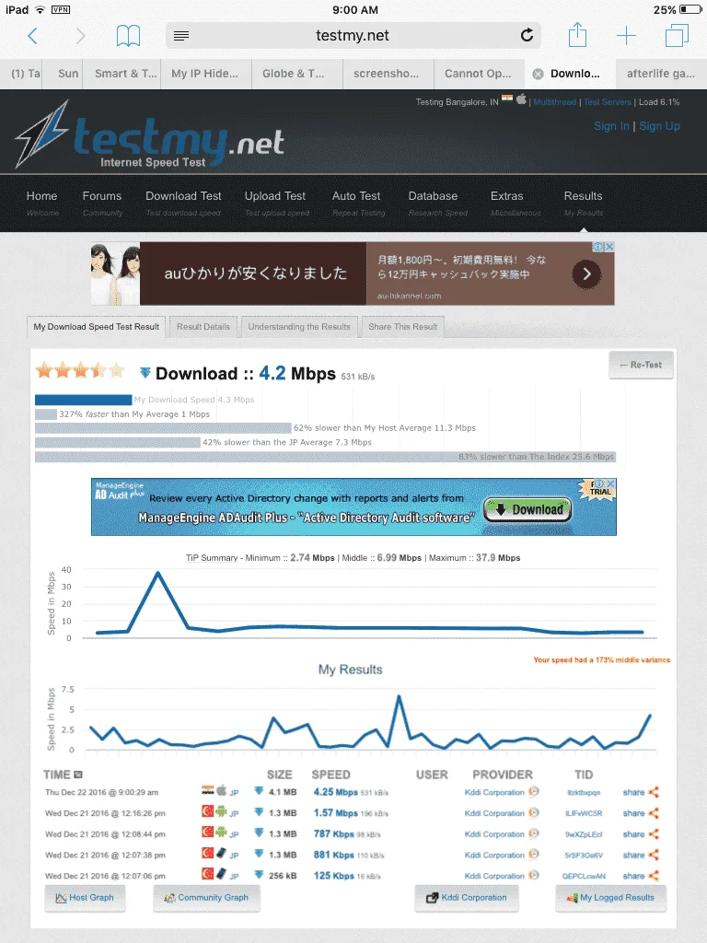This screenshot has width=707, height=943.
Task: Click the Community Graph button
Action: coord(206,898)
